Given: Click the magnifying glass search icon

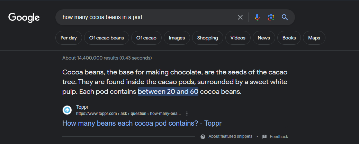Looking at the screenshot, I should point(285,17).
